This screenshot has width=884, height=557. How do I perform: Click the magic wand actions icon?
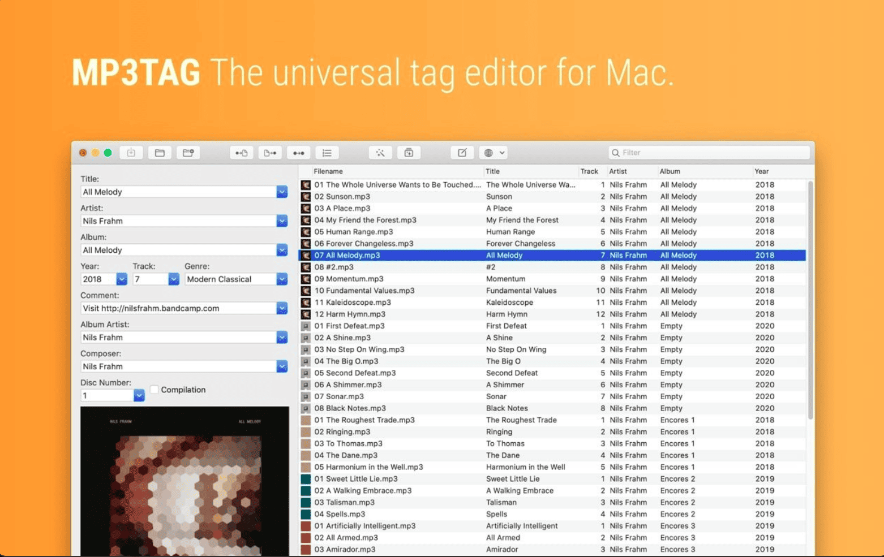click(380, 153)
